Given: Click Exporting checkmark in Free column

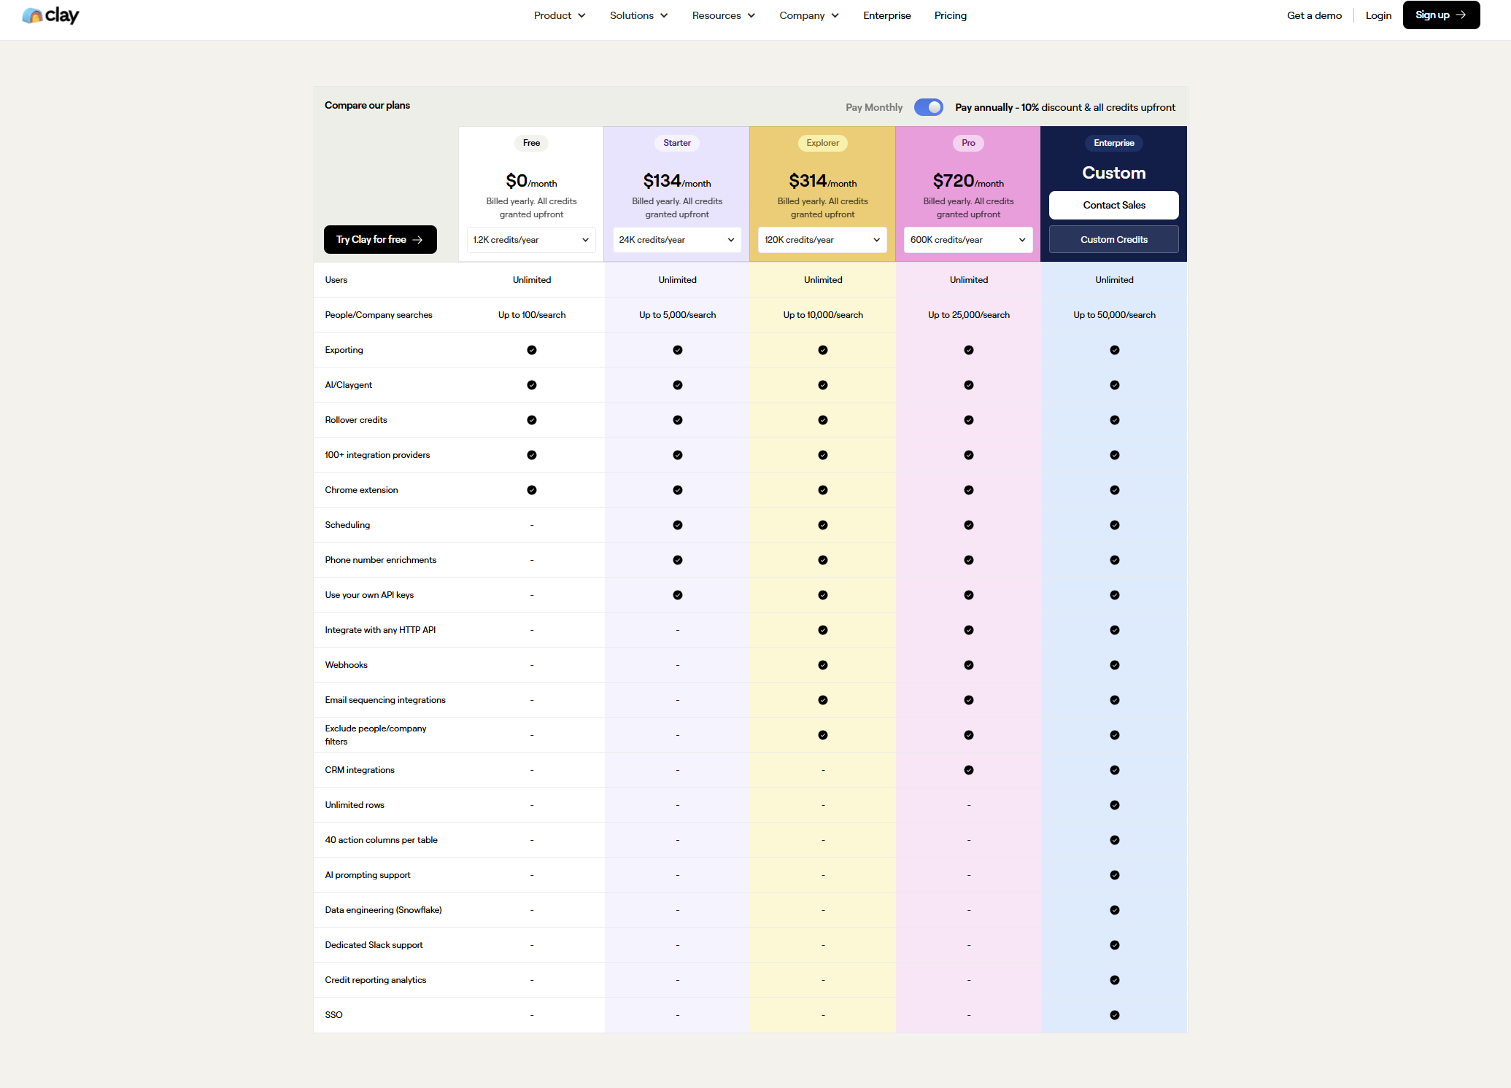Looking at the screenshot, I should pos(532,350).
